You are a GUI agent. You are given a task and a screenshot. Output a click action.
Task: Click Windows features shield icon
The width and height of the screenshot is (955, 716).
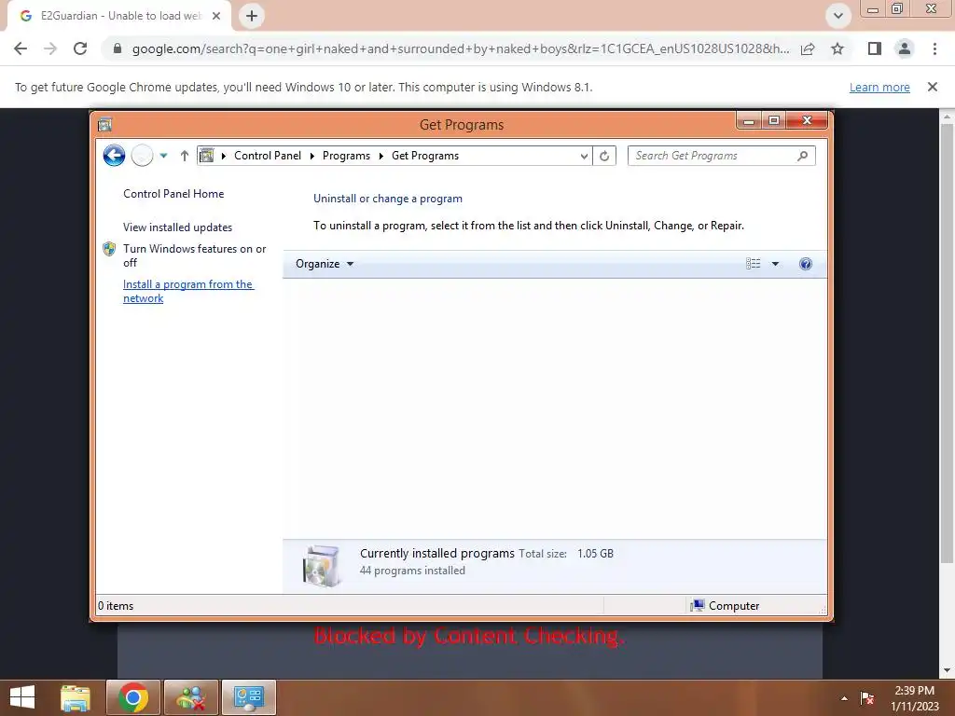[x=109, y=249]
